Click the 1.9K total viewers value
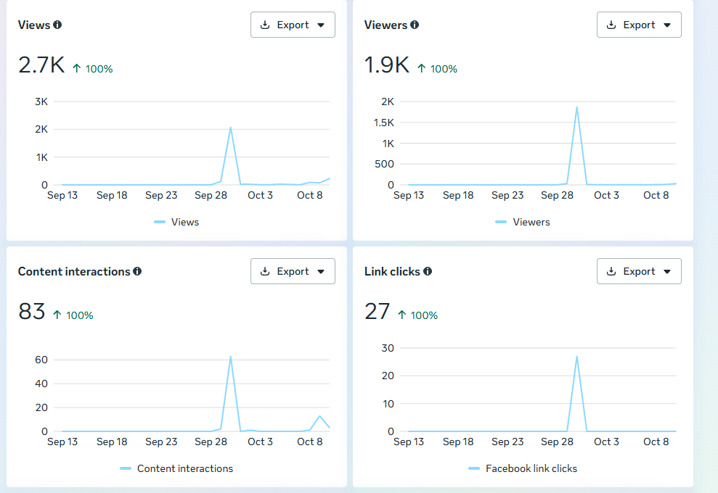 pyautogui.click(x=387, y=65)
